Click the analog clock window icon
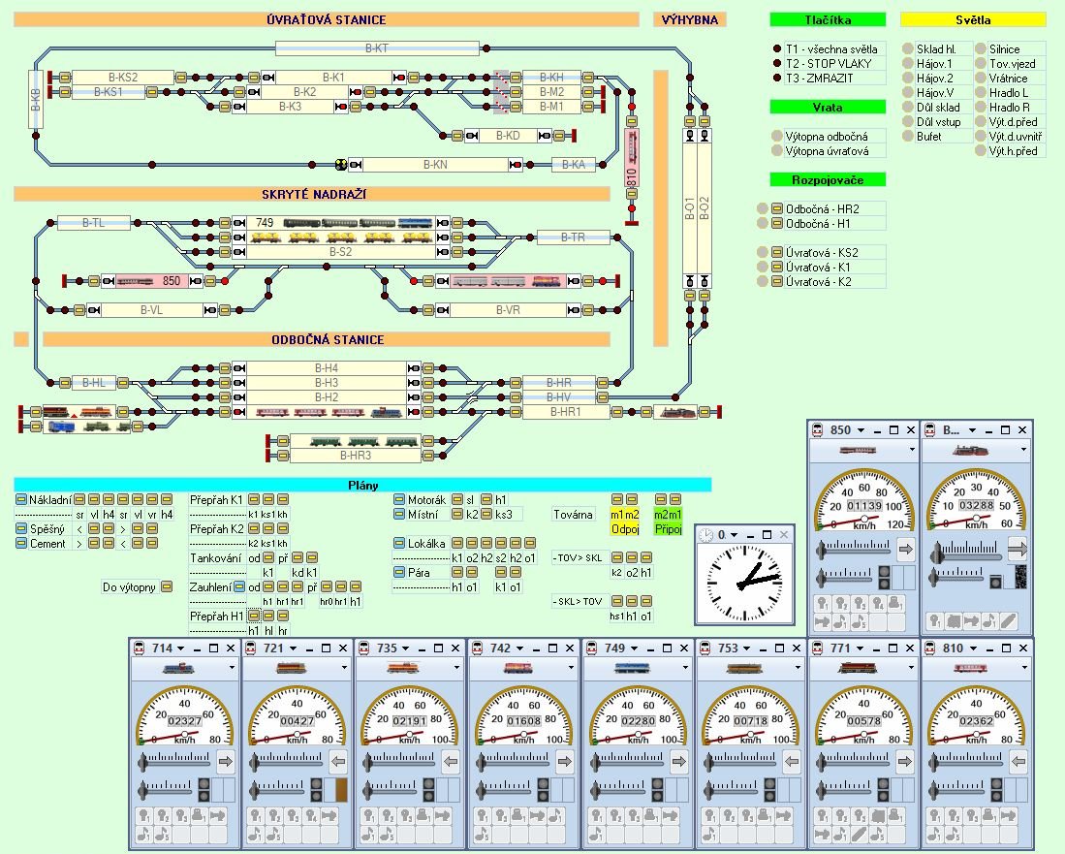The image size is (1065, 854). (x=706, y=535)
